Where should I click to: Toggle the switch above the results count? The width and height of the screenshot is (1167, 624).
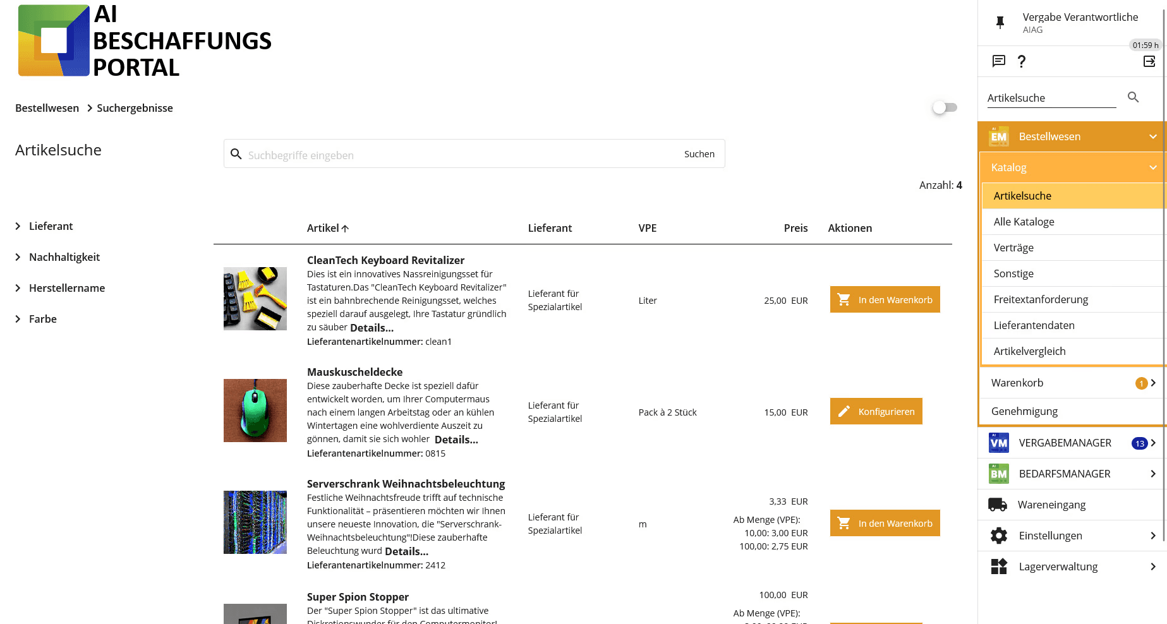[945, 107]
